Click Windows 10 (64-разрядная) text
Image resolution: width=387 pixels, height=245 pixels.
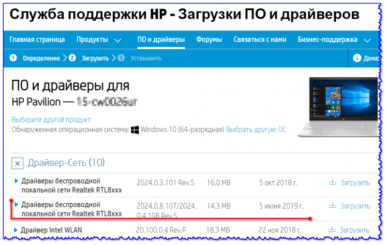coord(182,130)
